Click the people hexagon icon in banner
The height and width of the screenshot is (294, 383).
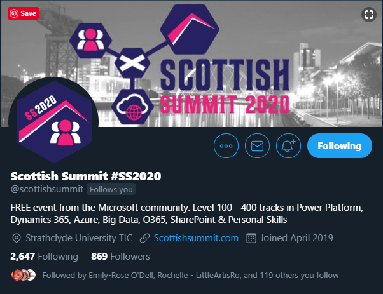pos(90,40)
